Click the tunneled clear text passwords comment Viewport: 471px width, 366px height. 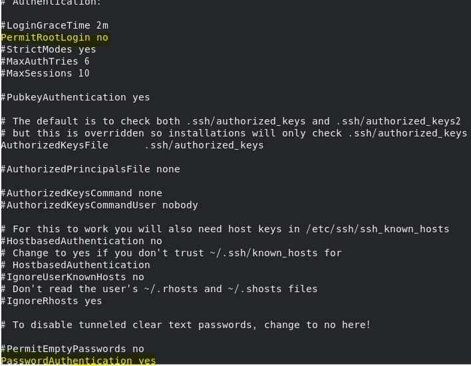[186, 325]
